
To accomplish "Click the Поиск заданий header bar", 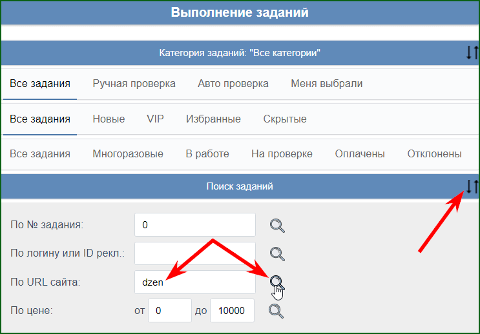I will point(240,186).
